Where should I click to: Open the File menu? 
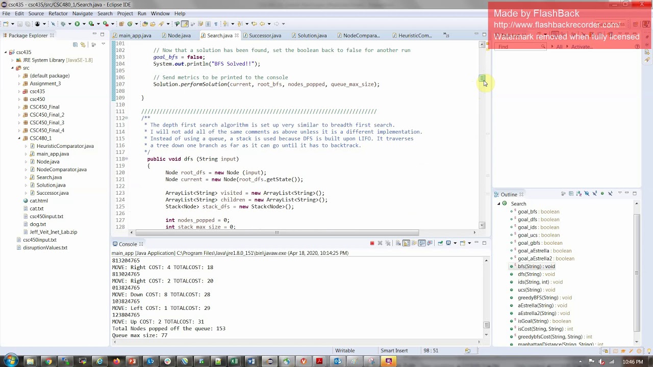6,13
